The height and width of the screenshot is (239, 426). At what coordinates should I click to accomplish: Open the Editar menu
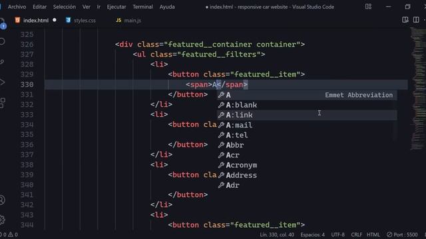coord(40,7)
